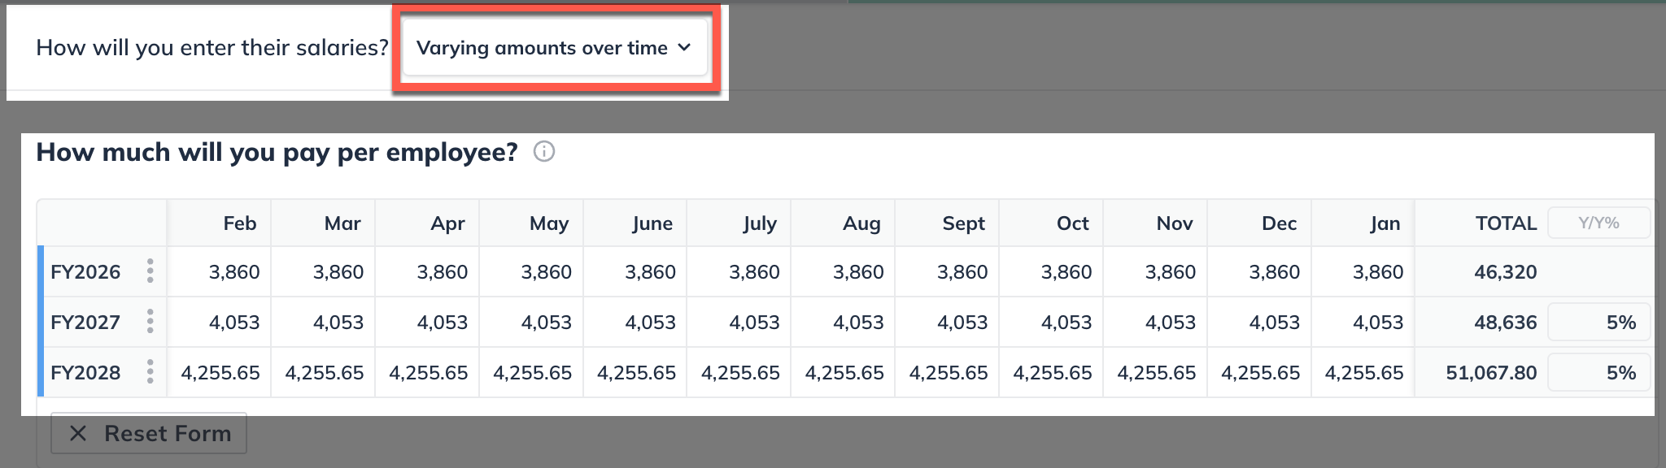Edit the FY2028 year-over-year 5% field
Screen dimensions: 1666x468
coord(1598,372)
